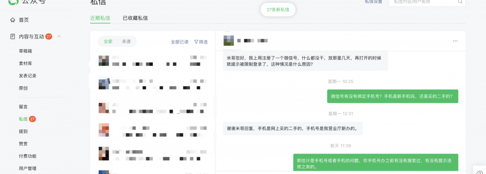Screen dimensions: 486x174
Task: Collapse the 内容与互动 section chevron
Action: 59,37
